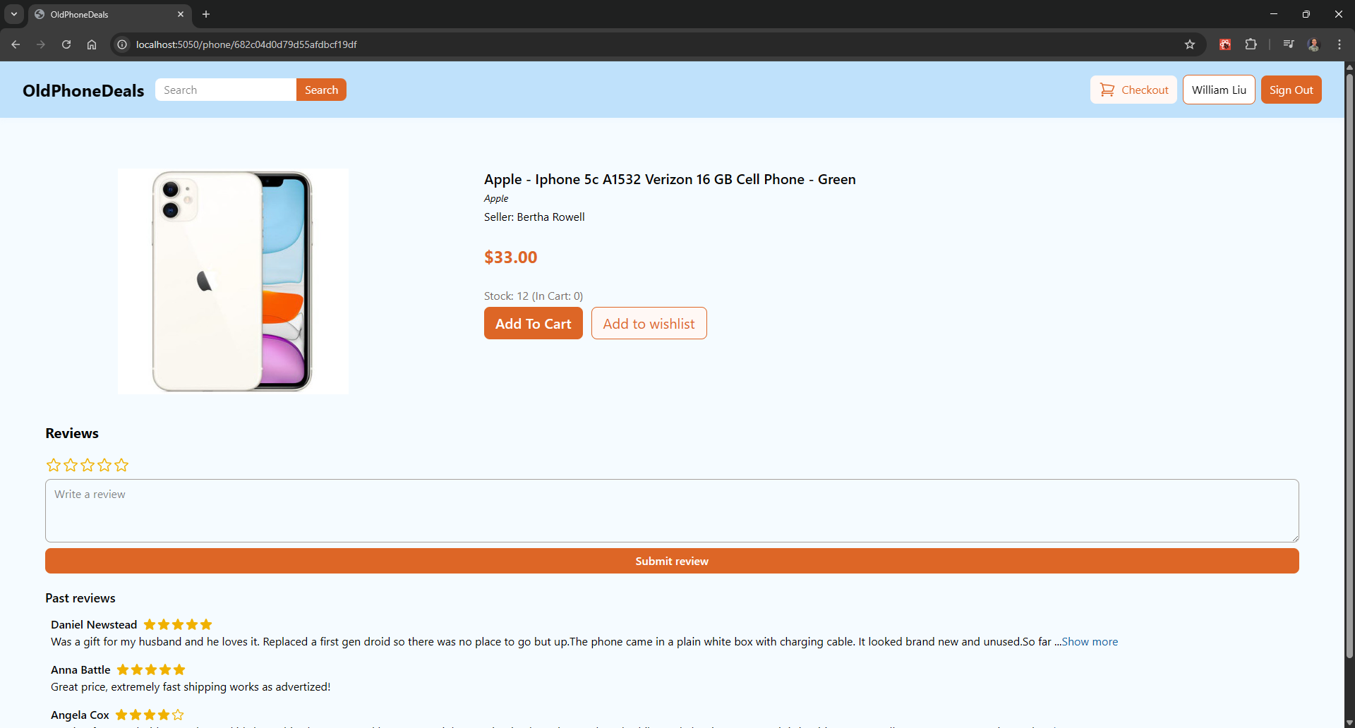Viewport: 1355px width, 728px height.
Task: Click the browser back arrow
Action: coord(16,44)
